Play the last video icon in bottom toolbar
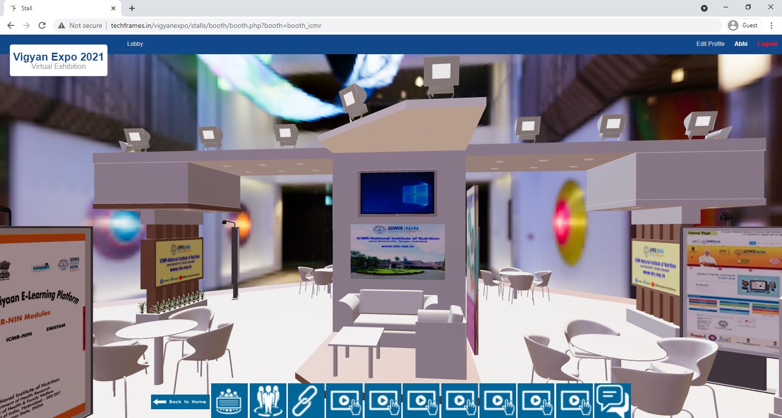 [575, 401]
